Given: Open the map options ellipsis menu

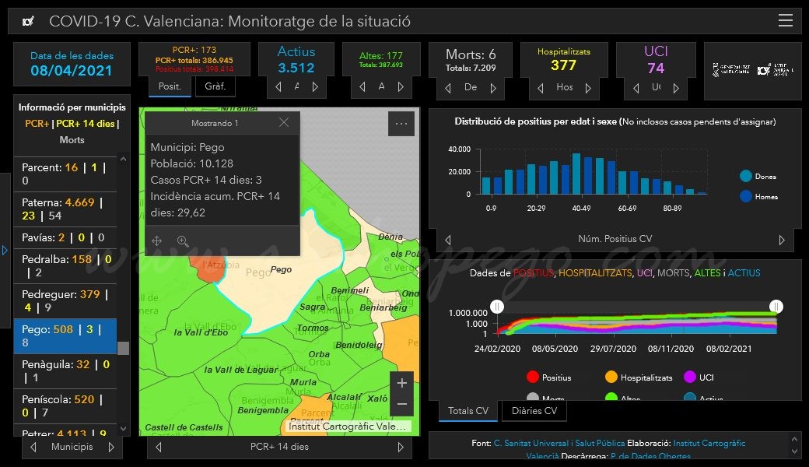Looking at the screenshot, I should point(401,123).
